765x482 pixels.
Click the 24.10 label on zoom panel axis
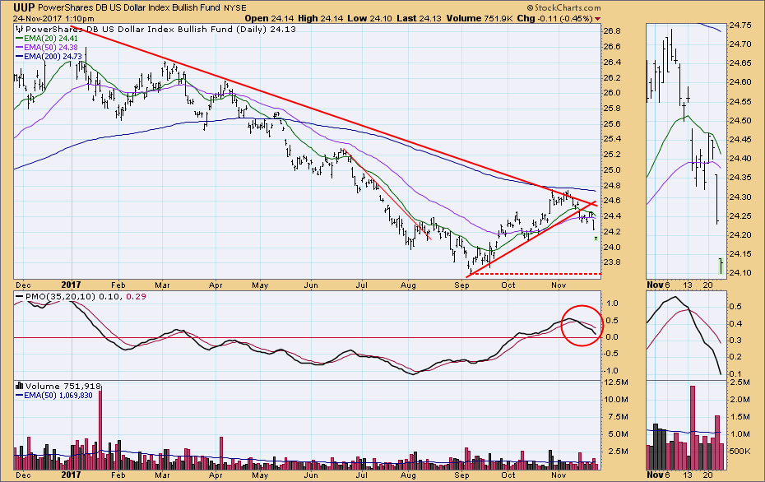tap(739, 273)
